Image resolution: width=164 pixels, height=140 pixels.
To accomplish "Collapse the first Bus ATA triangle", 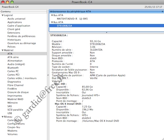I will [x=52, y=15].
